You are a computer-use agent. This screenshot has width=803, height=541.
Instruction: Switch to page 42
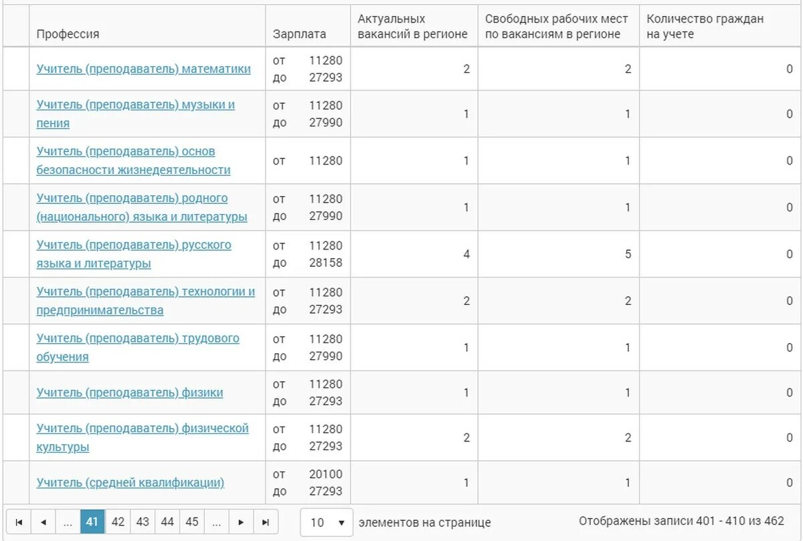point(118,522)
